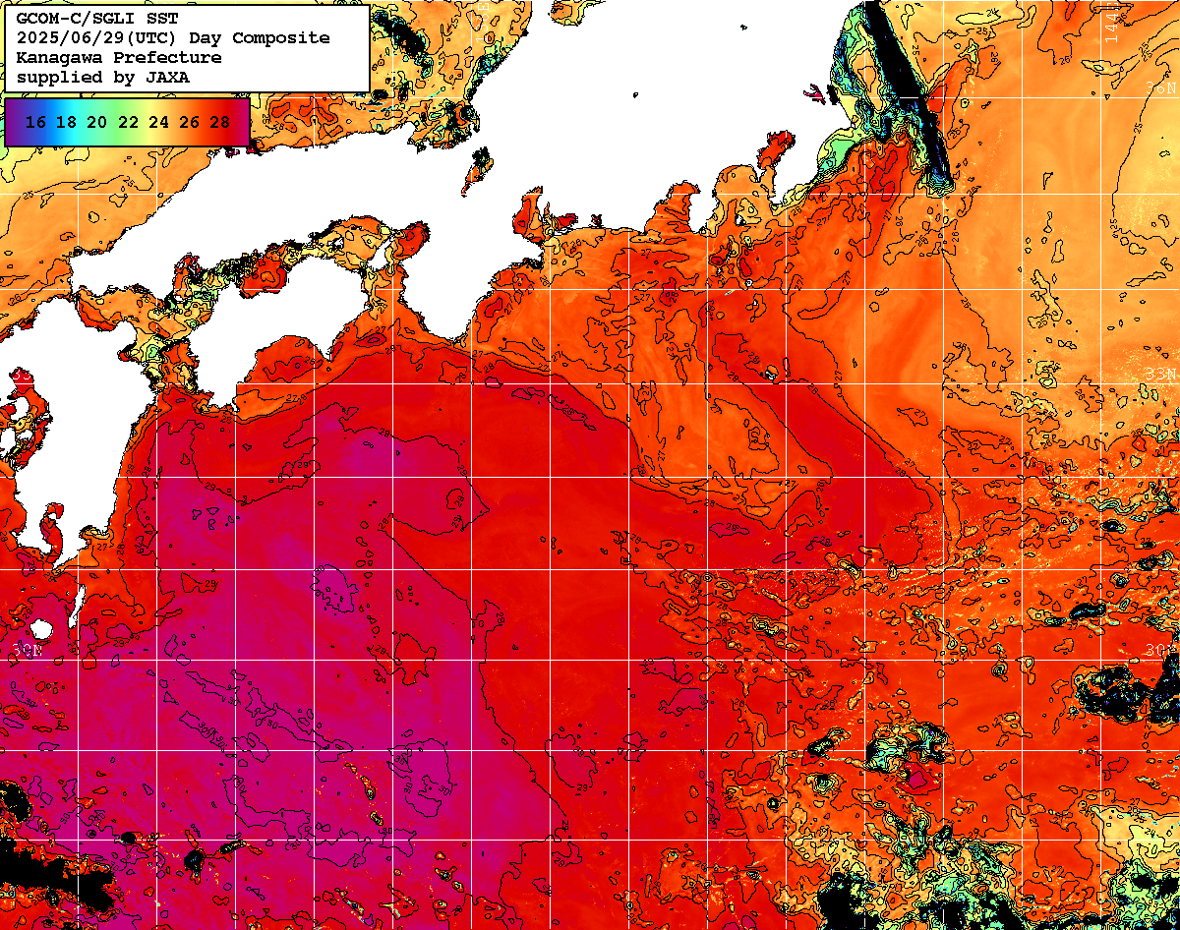Click the 18 value on the temperature color bar
Image resolution: width=1180 pixels, height=930 pixels.
pyautogui.click(x=67, y=122)
